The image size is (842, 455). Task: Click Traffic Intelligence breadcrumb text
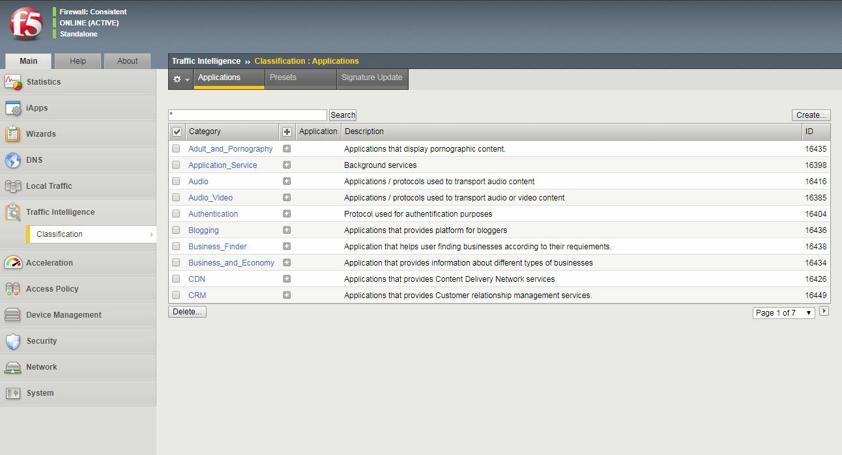pyautogui.click(x=206, y=61)
